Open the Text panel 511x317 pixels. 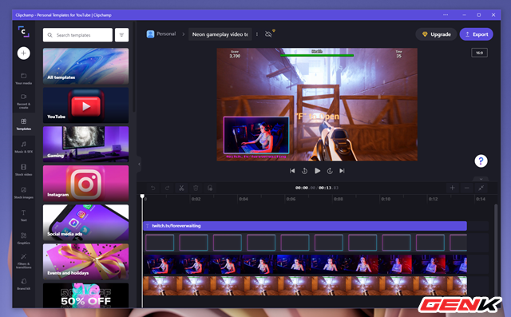23,216
